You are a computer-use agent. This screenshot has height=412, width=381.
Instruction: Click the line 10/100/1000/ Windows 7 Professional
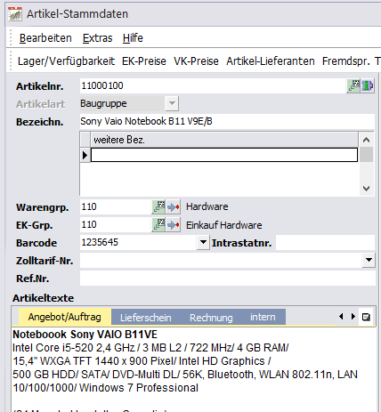tap(106, 388)
